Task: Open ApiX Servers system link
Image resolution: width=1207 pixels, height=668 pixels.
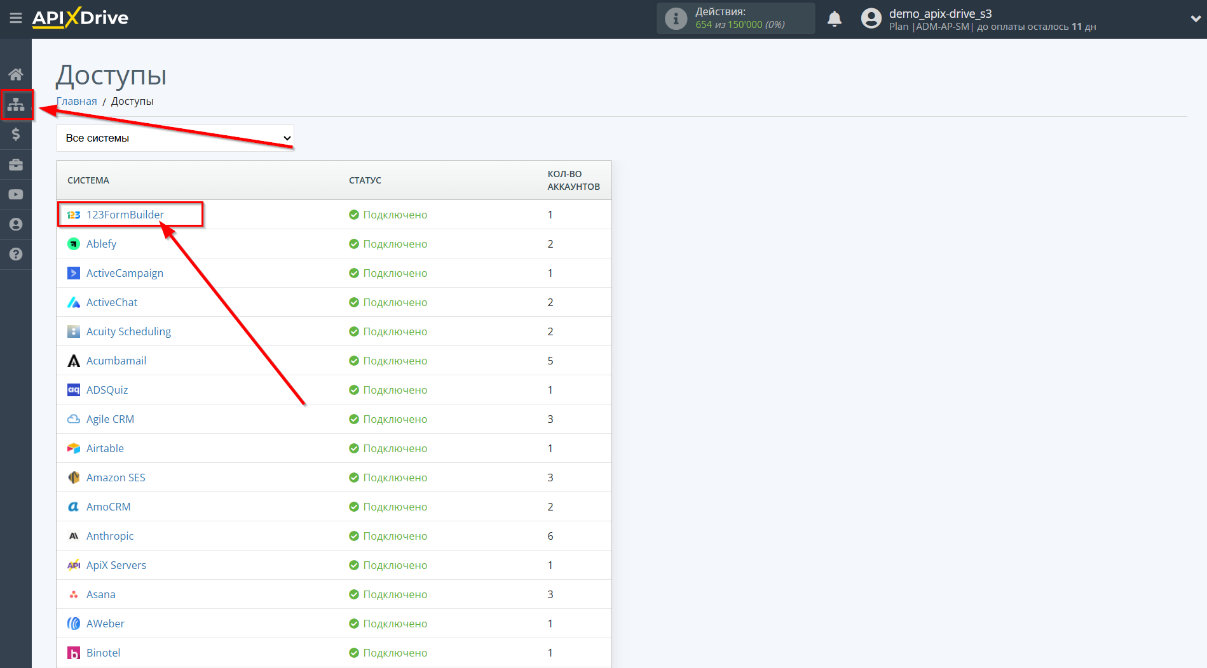Action: (x=116, y=565)
